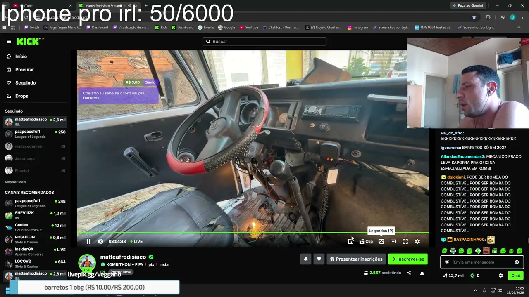
Task: Open Gaules recommended channel
Action: coord(35,227)
